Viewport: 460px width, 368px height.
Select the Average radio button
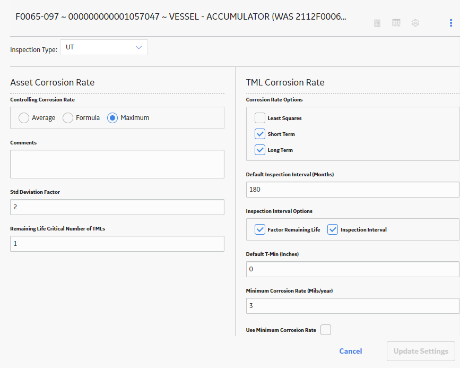click(x=24, y=118)
